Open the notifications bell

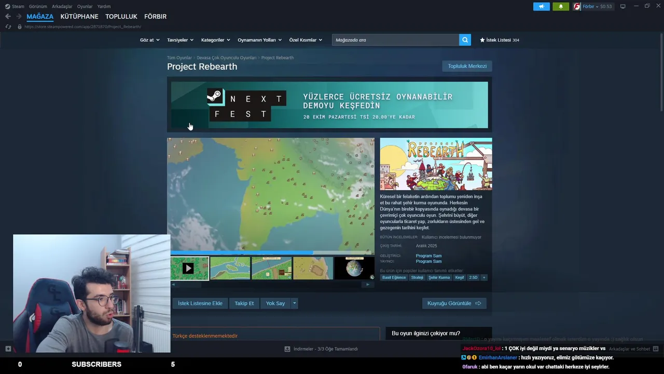(560, 6)
